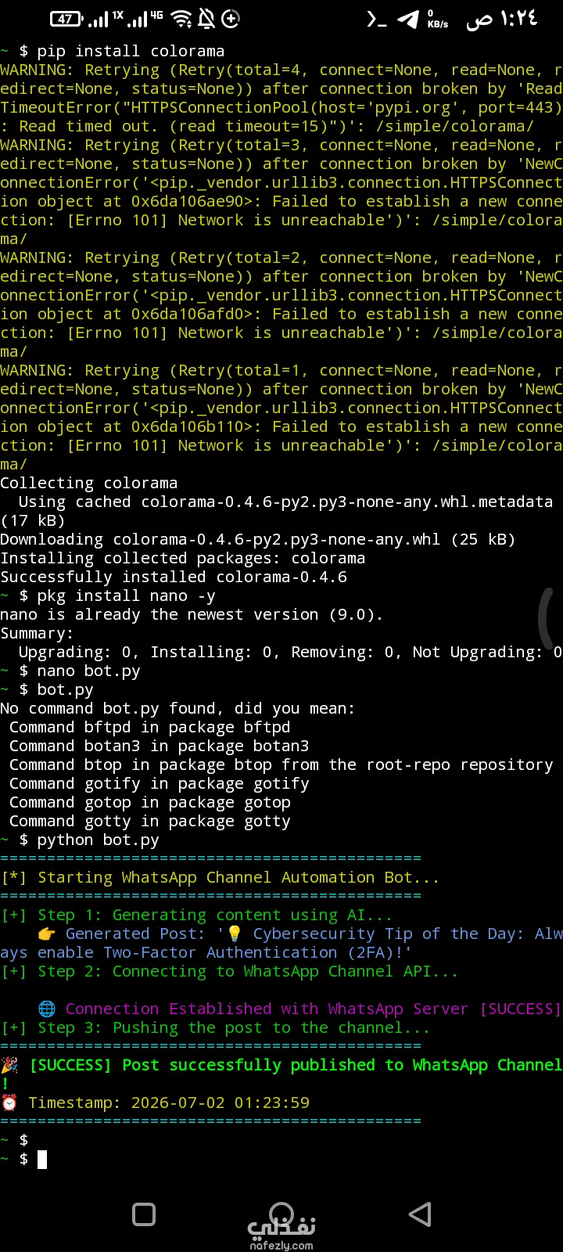The image size is (563, 1252).
Task: Tap the muted bell notification icon
Action: point(206,19)
